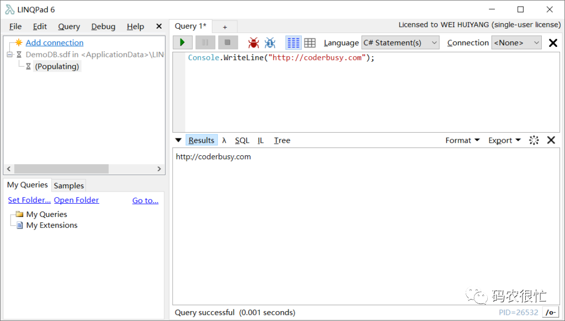Select the (Populating) tree item
The width and height of the screenshot is (565, 321).
(57, 67)
